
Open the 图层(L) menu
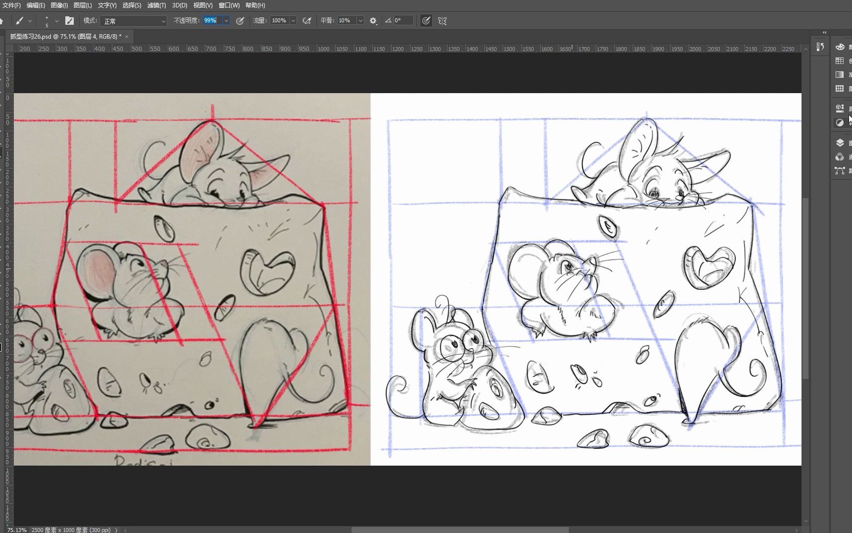(83, 5)
